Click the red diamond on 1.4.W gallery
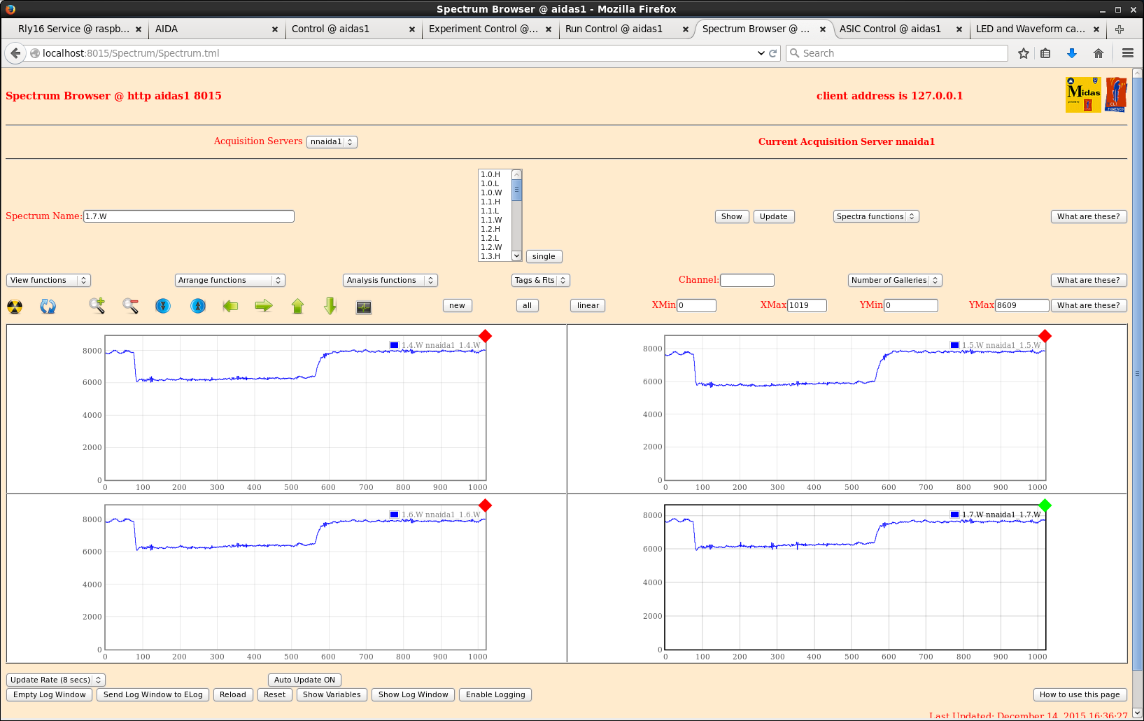Image resolution: width=1144 pixels, height=721 pixels. [x=485, y=336]
